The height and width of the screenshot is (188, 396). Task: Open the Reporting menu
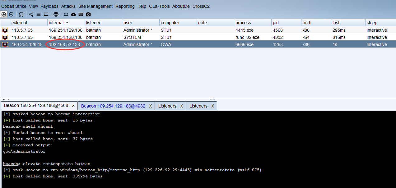click(125, 6)
